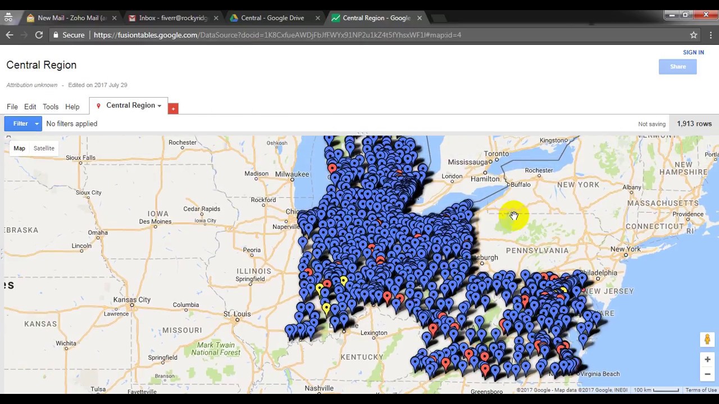The width and height of the screenshot is (719, 404).
Task: Reload the page with the refresh icon
Action: click(39, 35)
